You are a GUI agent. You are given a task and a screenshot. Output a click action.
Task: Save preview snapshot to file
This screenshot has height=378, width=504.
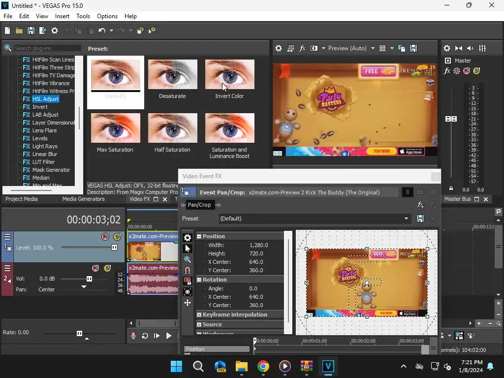coord(413,48)
